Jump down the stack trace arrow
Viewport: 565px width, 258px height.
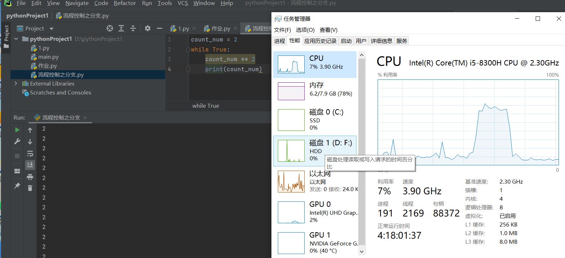[x=30, y=142]
